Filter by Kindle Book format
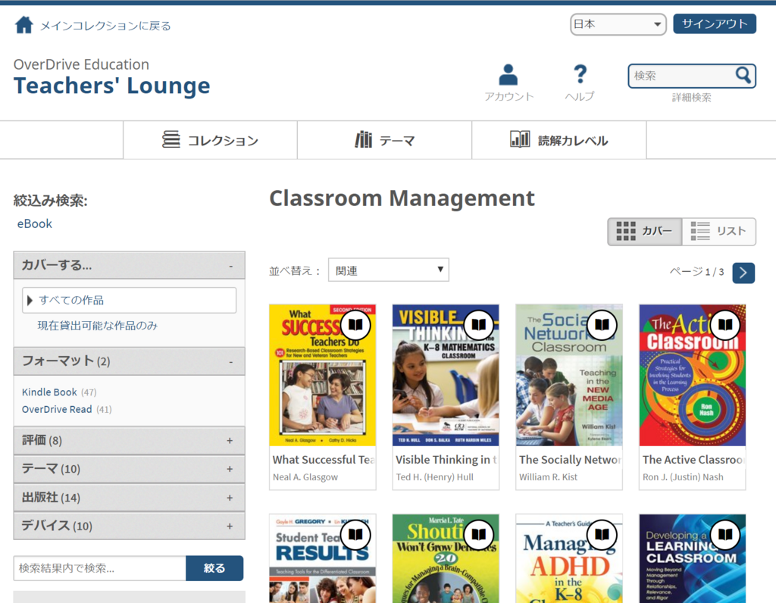The image size is (776, 603). coord(49,392)
